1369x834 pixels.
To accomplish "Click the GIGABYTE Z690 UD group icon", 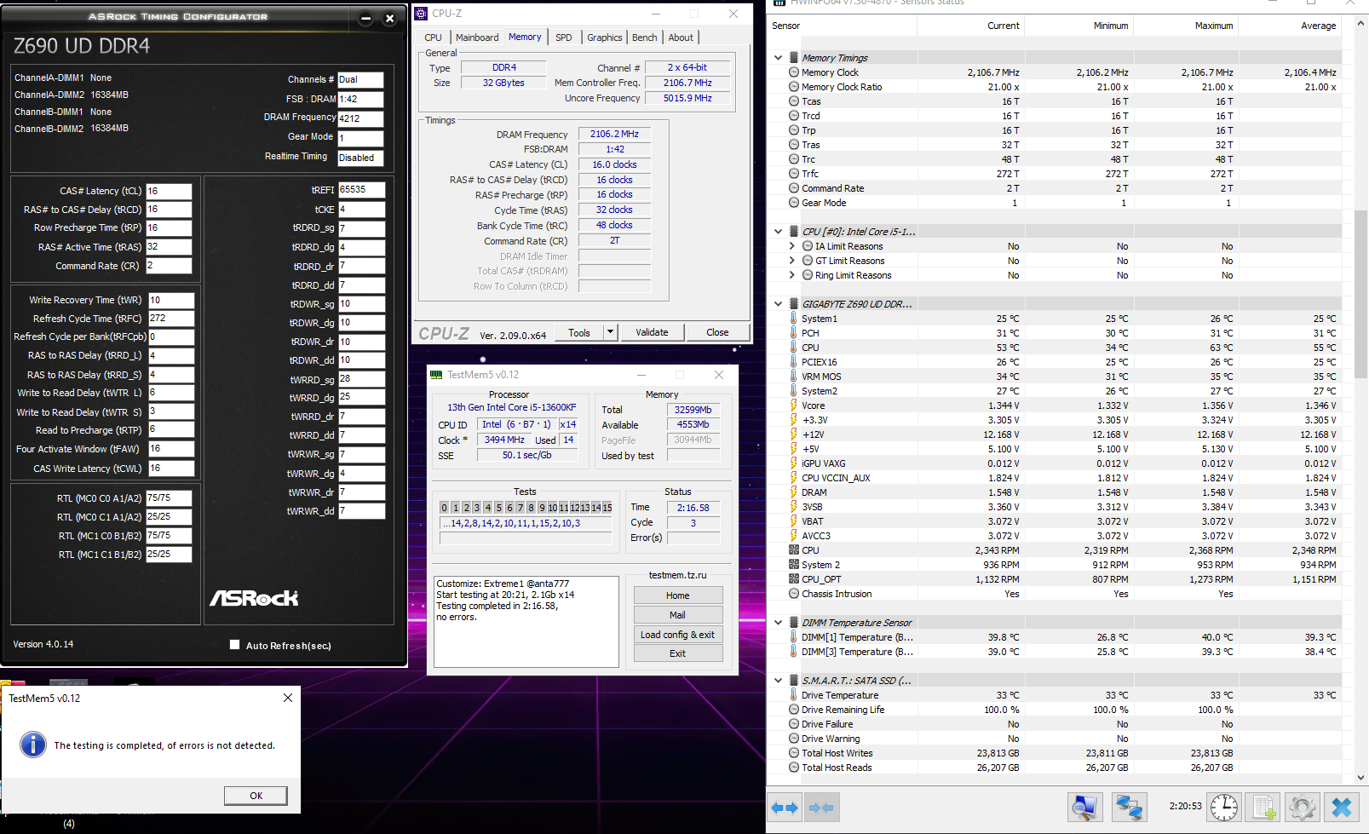I will (x=794, y=304).
